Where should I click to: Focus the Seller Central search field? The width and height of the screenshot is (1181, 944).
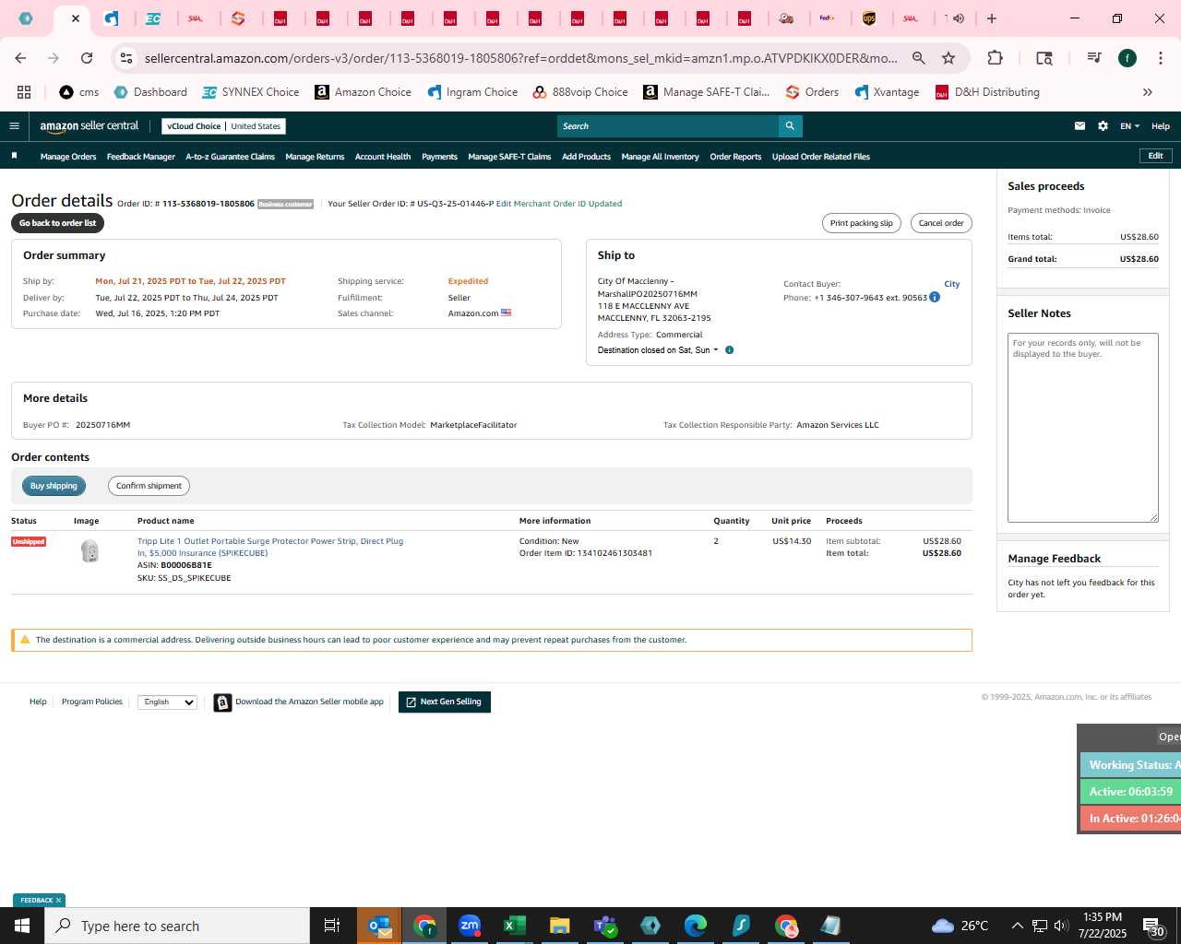pyautogui.click(x=668, y=126)
